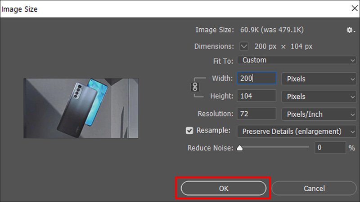Click OK to apply image size

click(224, 188)
